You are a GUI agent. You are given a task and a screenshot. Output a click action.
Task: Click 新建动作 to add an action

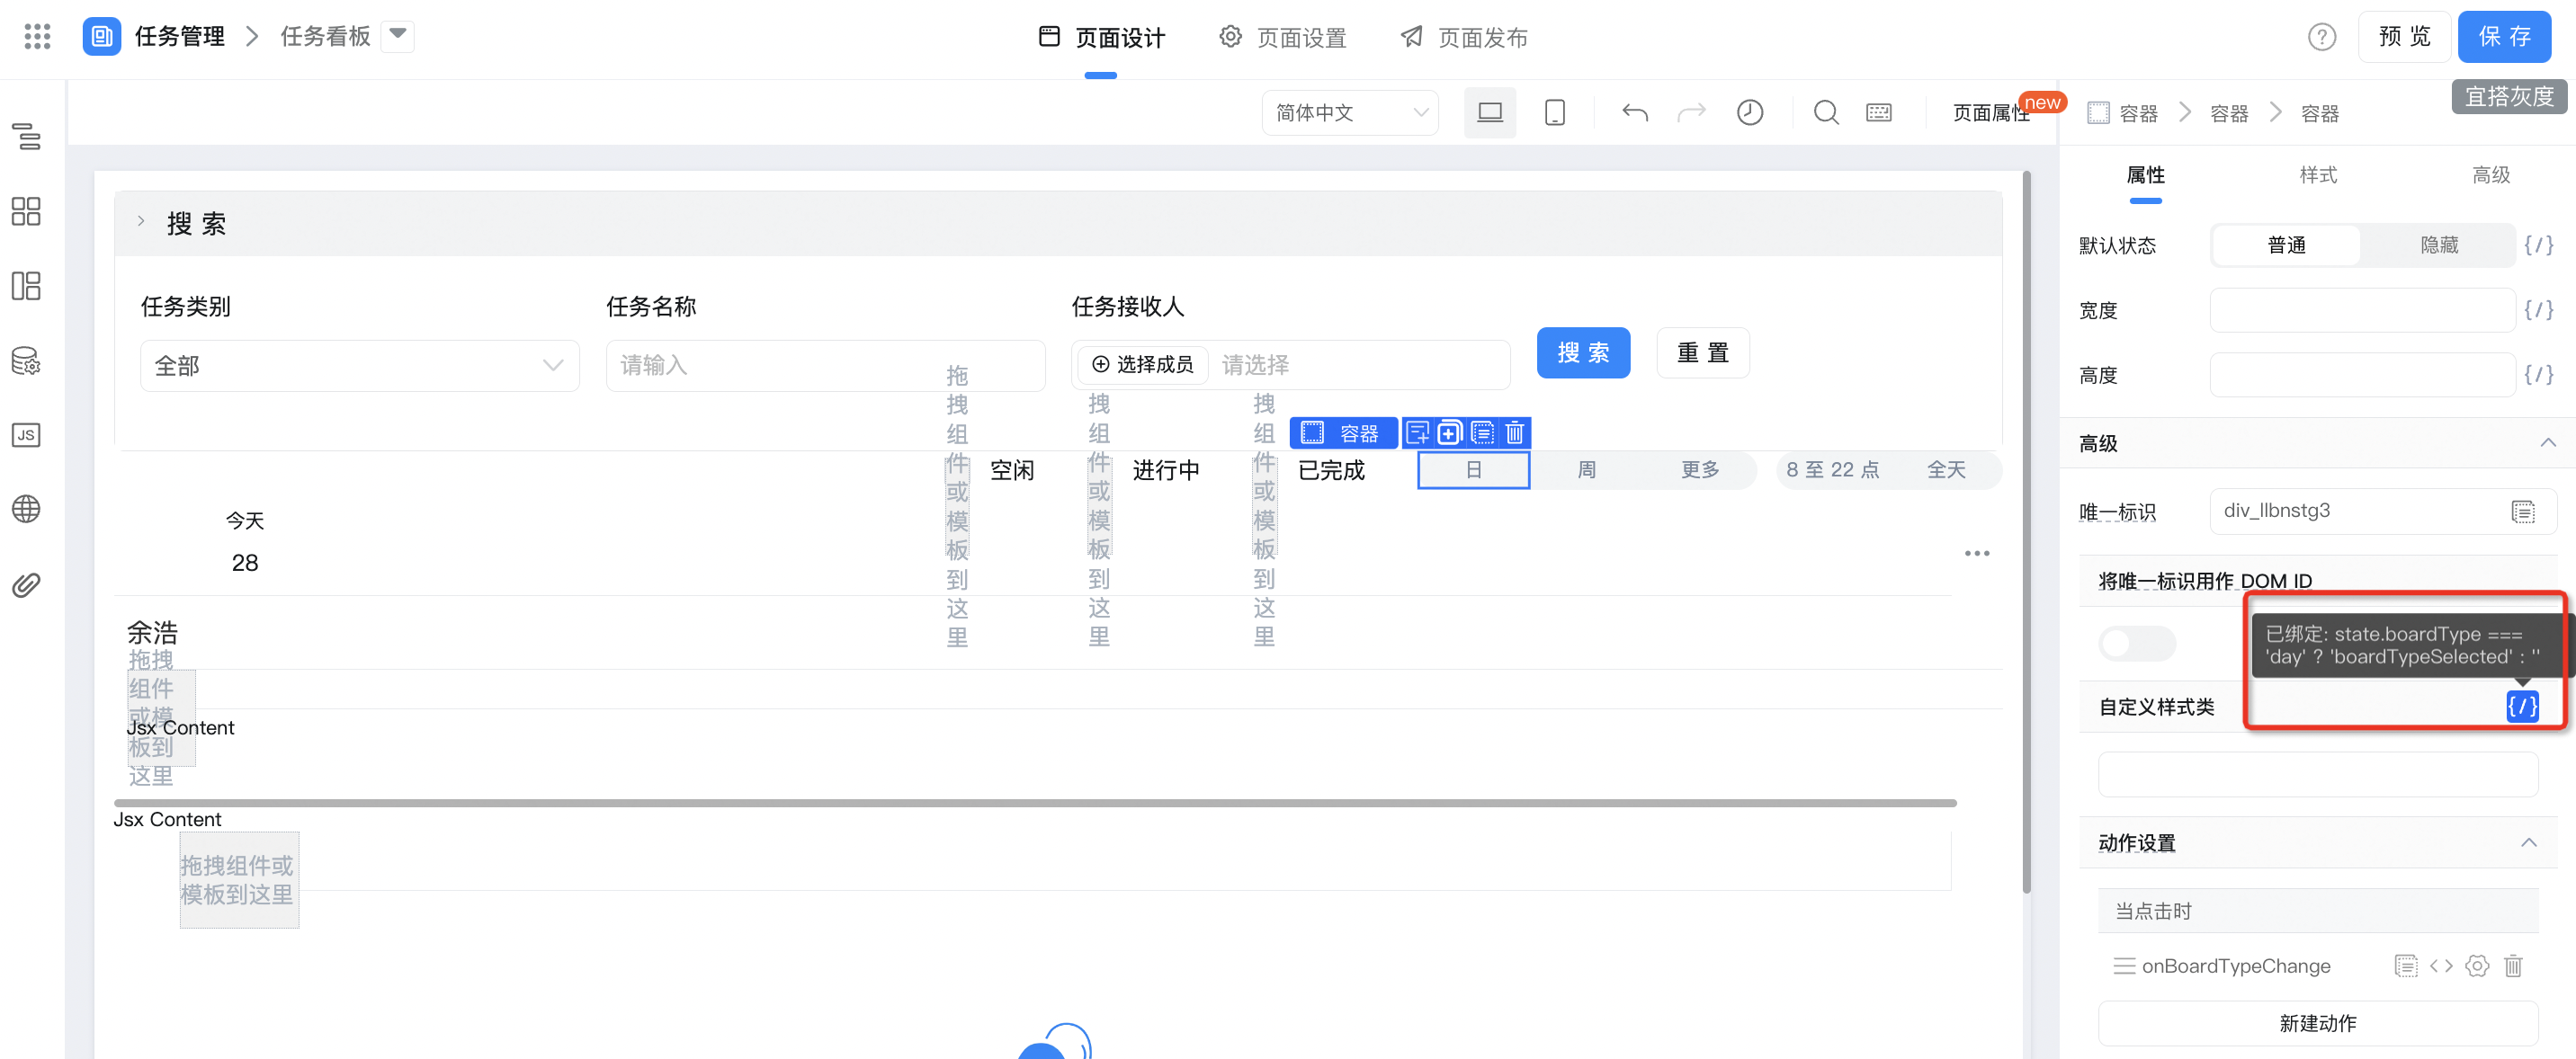coord(2317,1023)
